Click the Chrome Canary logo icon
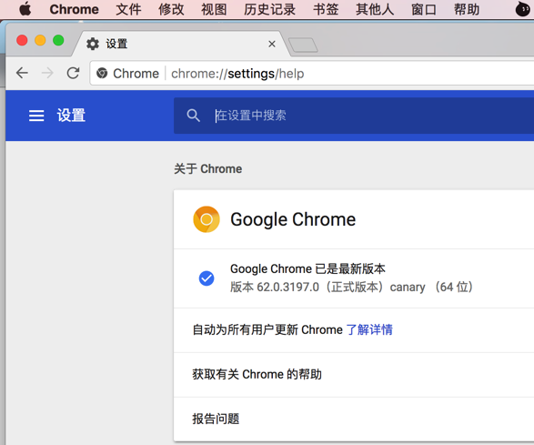Viewport: 534px width, 445px height. 207,219
